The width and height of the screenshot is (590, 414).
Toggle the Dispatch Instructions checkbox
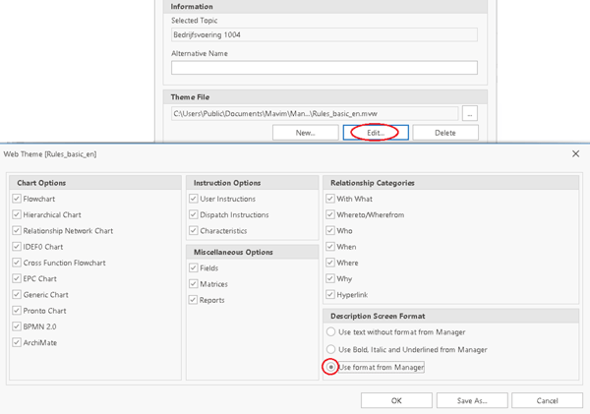[x=194, y=214]
